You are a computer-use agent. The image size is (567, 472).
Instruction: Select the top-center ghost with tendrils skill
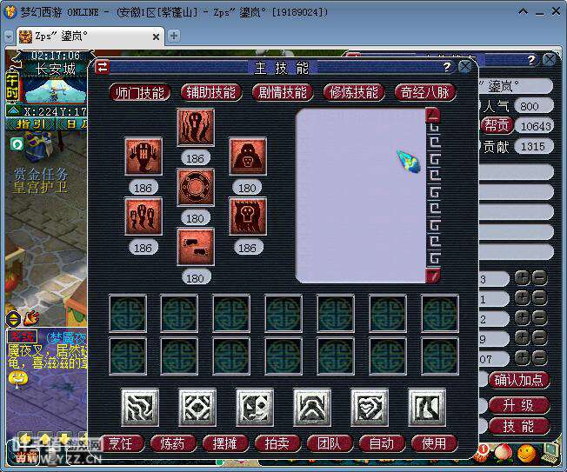click(x=196, y=127)
